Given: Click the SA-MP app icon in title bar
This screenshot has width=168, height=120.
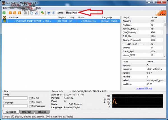Looking at the screenshot, I should (x=4, y=3).
